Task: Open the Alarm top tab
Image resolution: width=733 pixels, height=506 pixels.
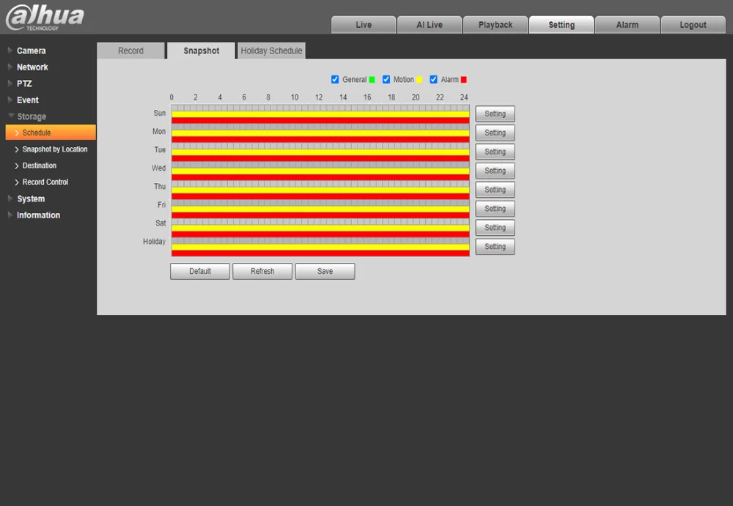Action: coord(627,25)
